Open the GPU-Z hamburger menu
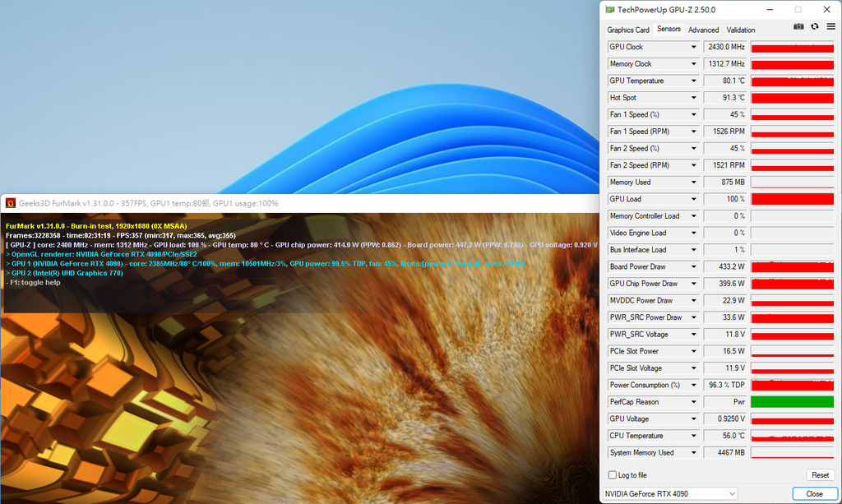This screenshot has width=842, height=504. click(x=830, y=27)
